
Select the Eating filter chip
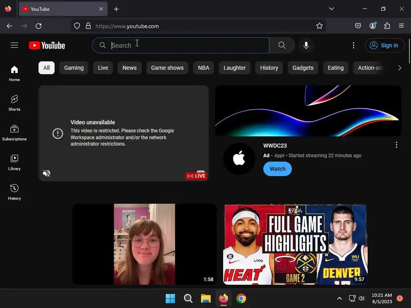pyautogui.click(x=336, y=68)
